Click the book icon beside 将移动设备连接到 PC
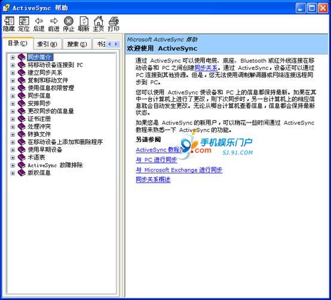Screen dimensions: 331x300 (22, 65)
